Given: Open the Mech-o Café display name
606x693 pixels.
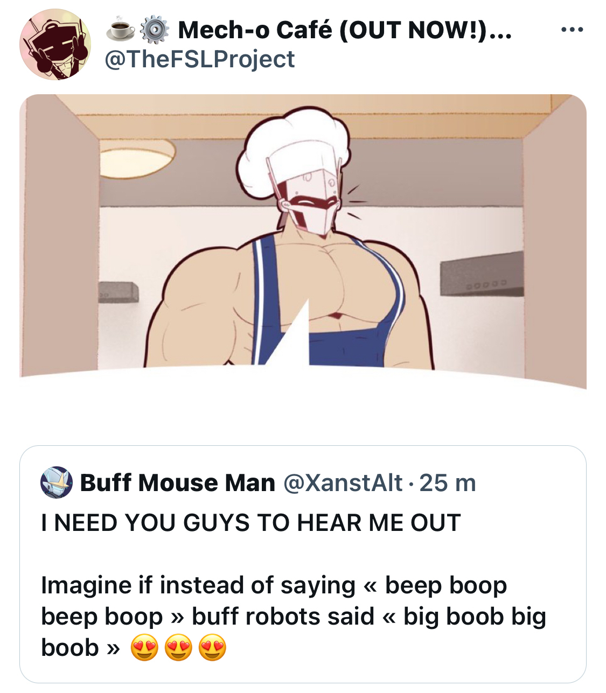Looking at the screenshot, I should [345, 30].
